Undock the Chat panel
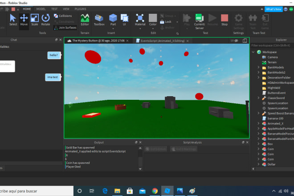The height and width of the screenshot is (196, 294). tap(56, 40)
